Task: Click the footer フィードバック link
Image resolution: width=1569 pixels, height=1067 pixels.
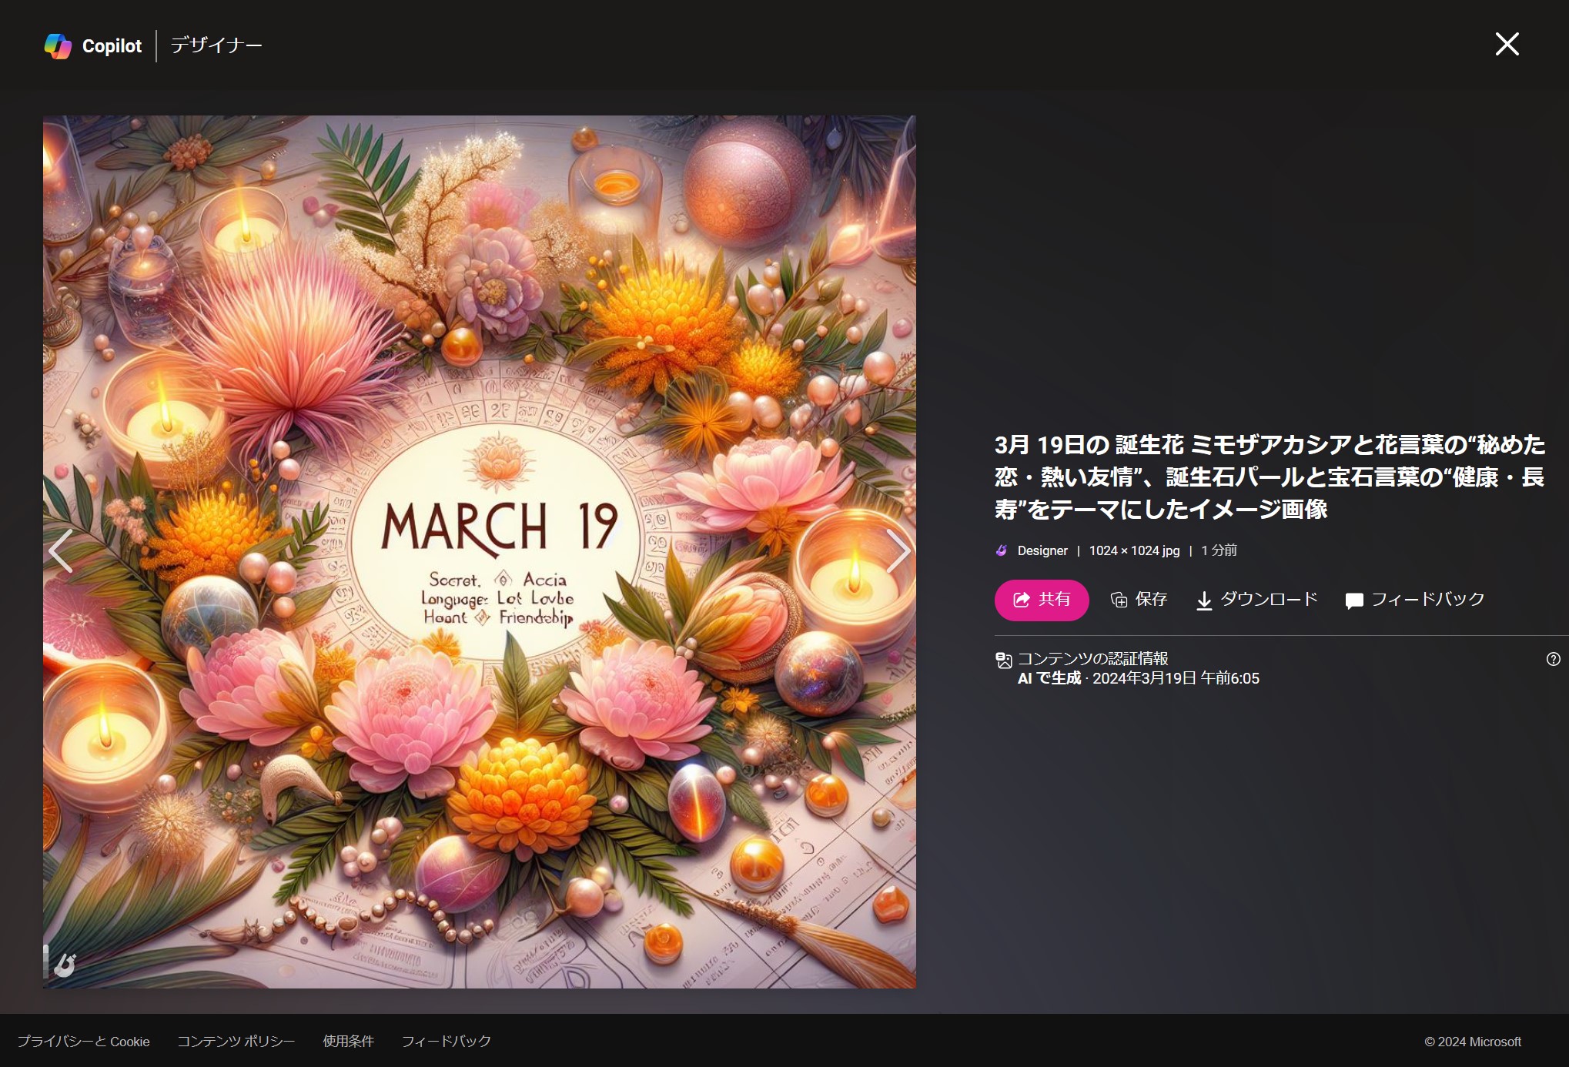Action: click(446, 1042)
